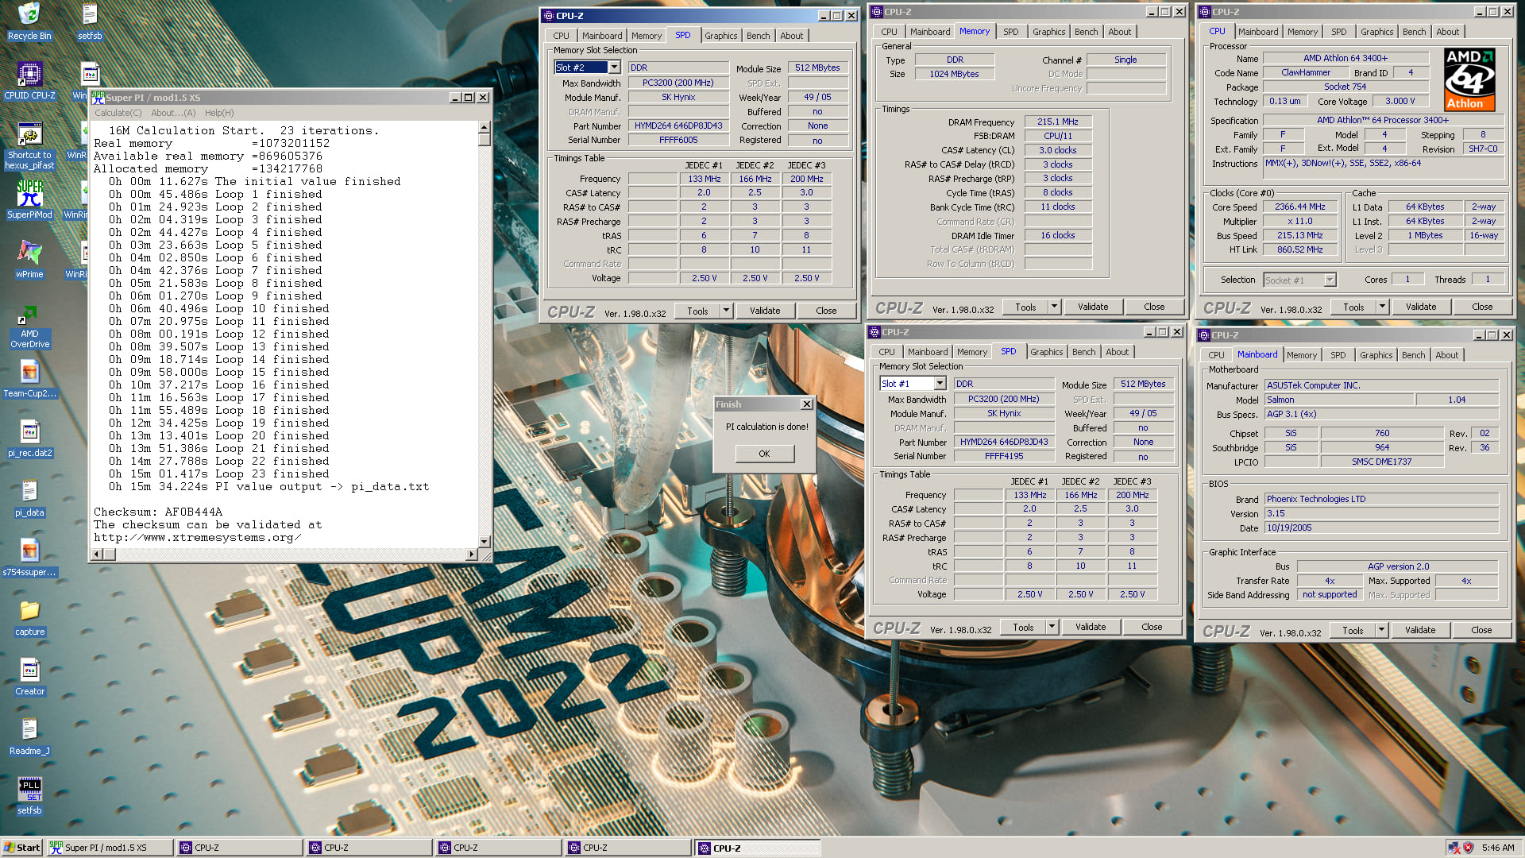Viewport: 1525px width, 858px height.
Task: Open Tools dropdown arrow in Mainboard window
Action: pos(1381,630)
